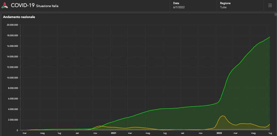Image resolution: width=277 pixels, height=136 pixels.
Task: Expand the Regione filter showing Tutte
Action: point(240,5)
